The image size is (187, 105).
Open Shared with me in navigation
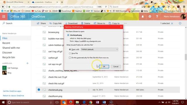click(x=11, y=48)
